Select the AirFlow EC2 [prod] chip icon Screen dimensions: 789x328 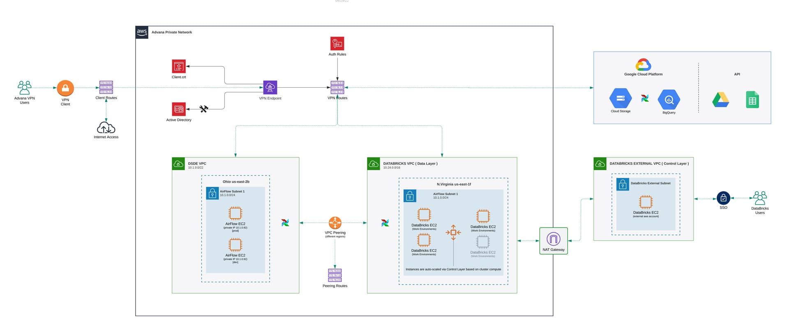coord(235,214)
